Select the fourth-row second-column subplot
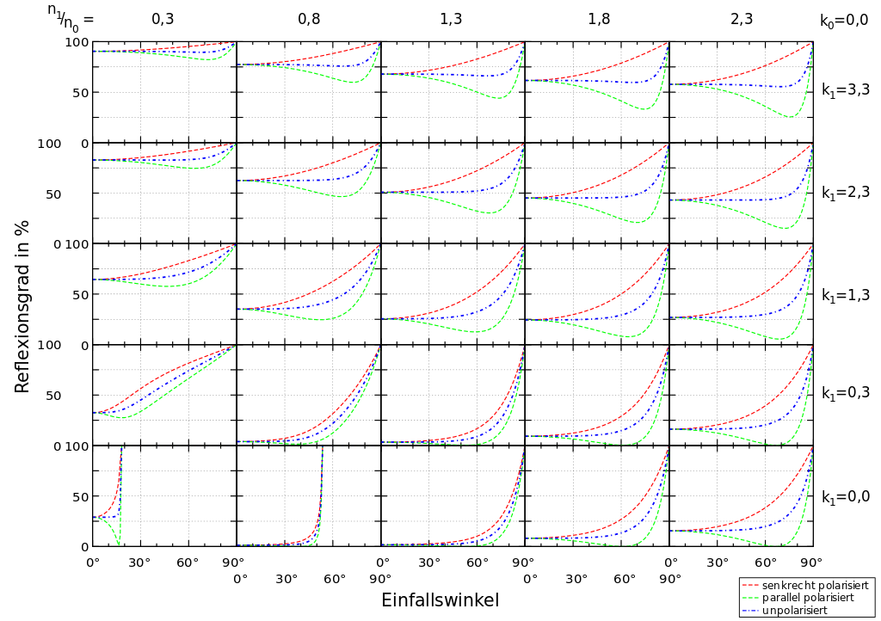This screenshot has width=881, height=621. (308, 395)
